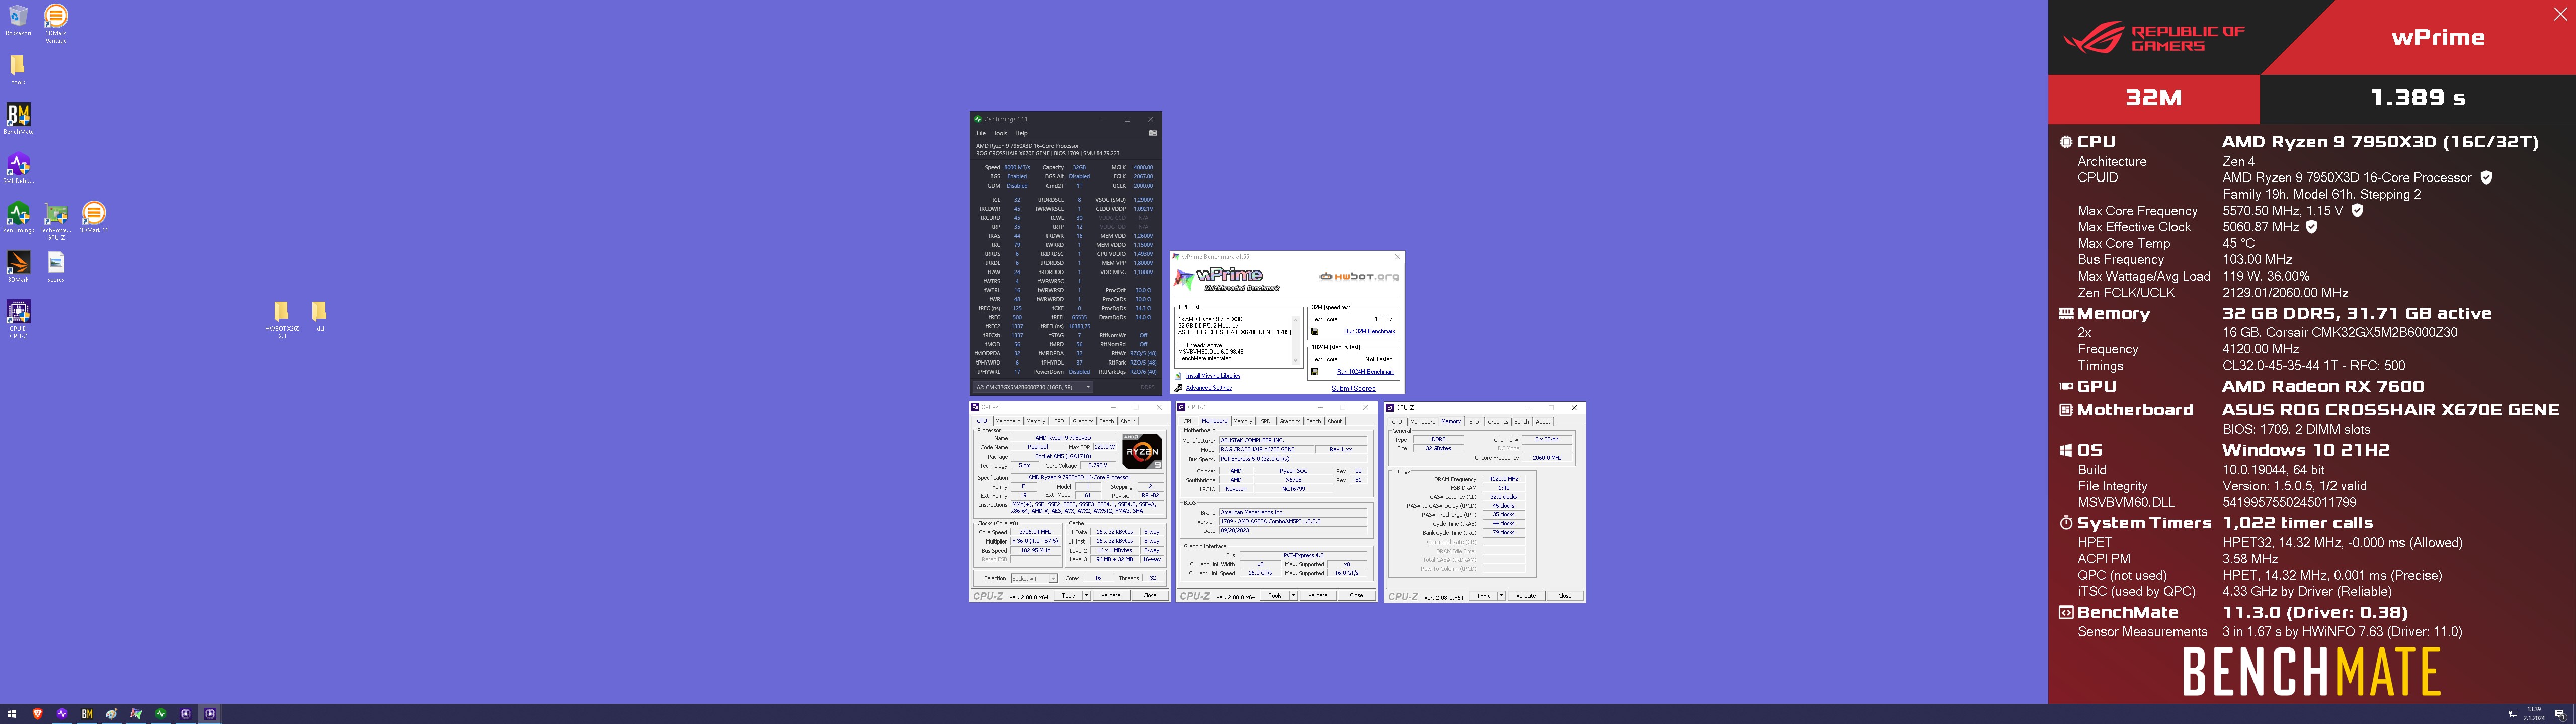2576x724 pixels.
Task: Switch to CPU tab in middle CPU-Z window
Action: click(1188, 421)
